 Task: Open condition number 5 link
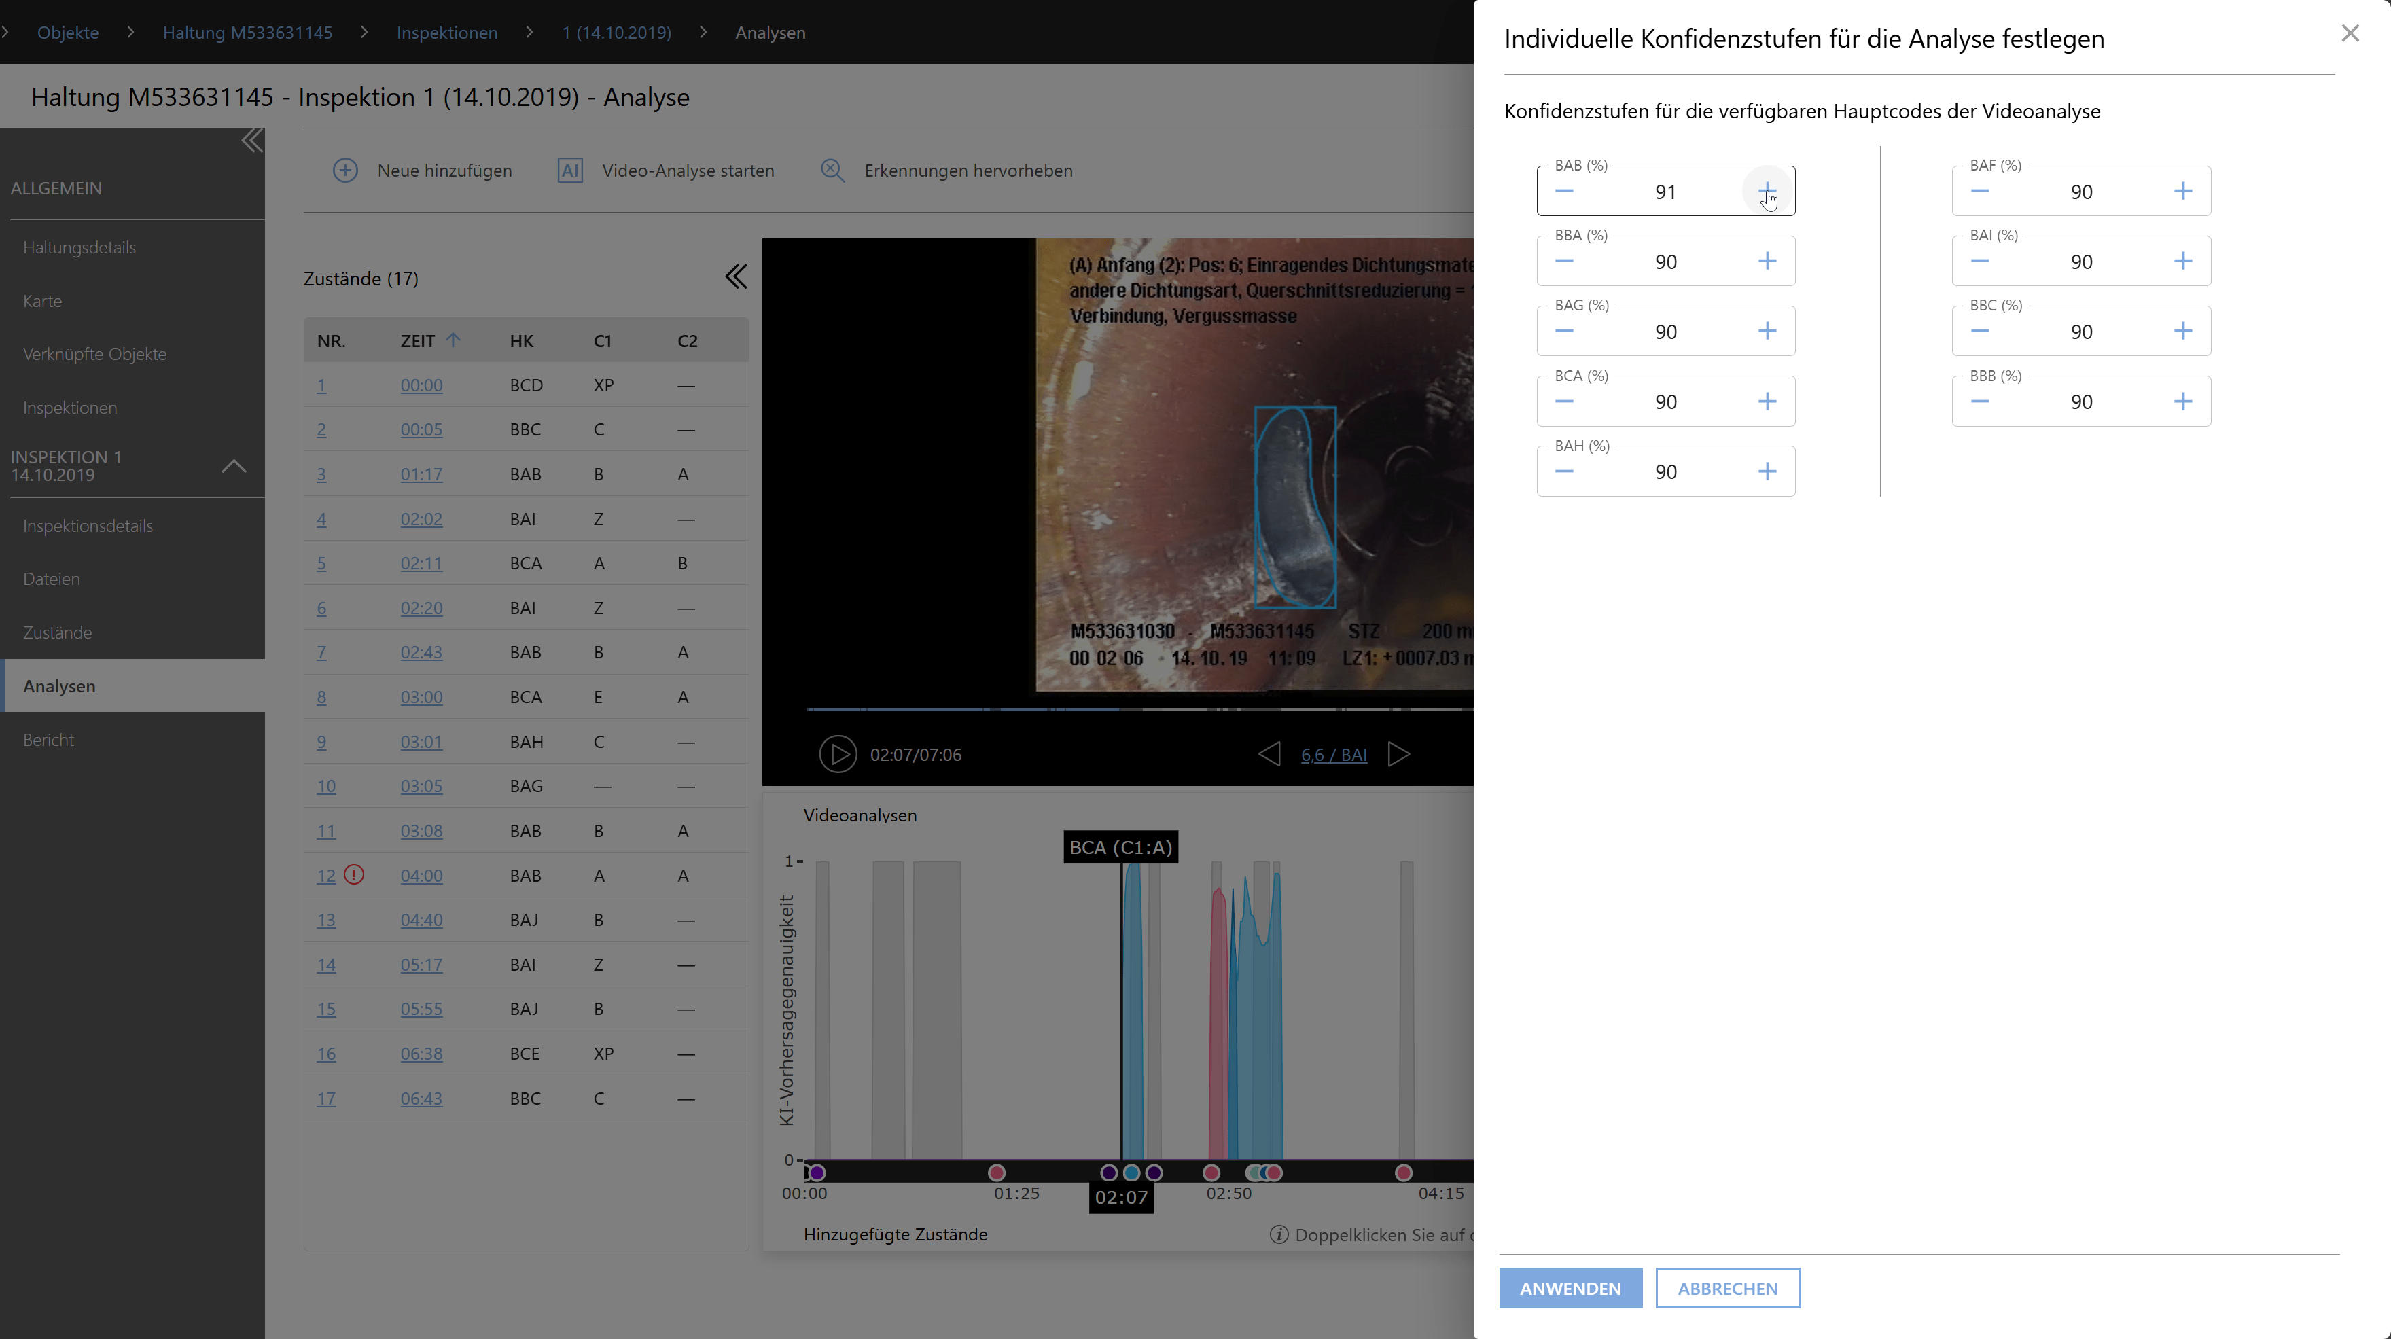click(321, 563)
